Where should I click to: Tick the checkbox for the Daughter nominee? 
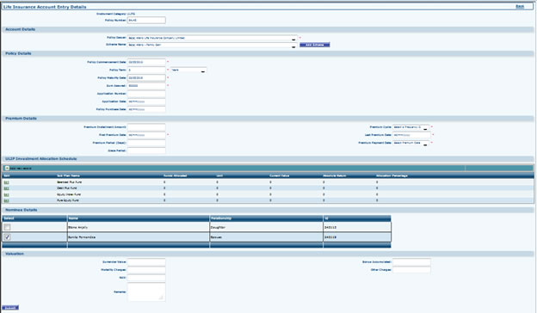[x=7, y=227]
